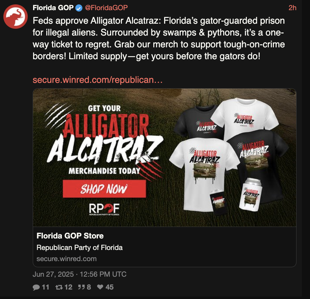Click the 2h relative timestamp

[x=292, y=8]
